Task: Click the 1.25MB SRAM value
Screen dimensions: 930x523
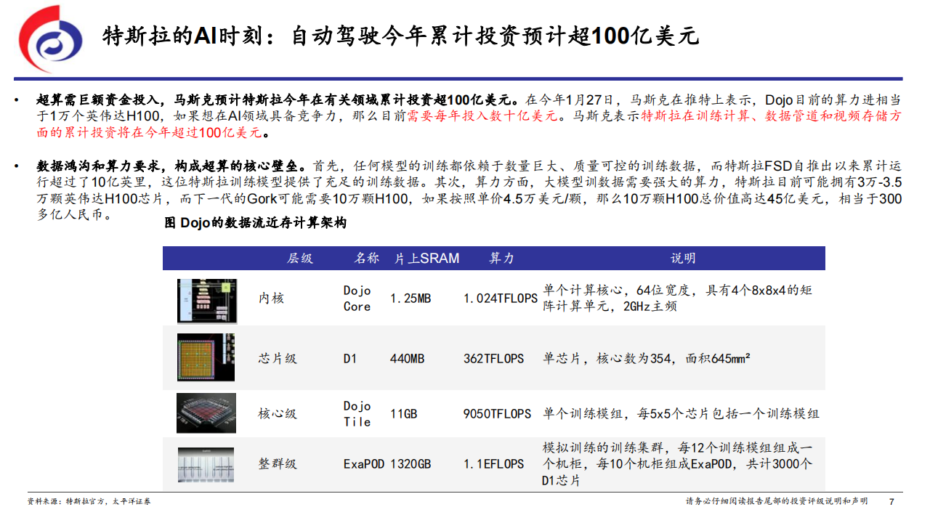Action: tap(411, 298)
